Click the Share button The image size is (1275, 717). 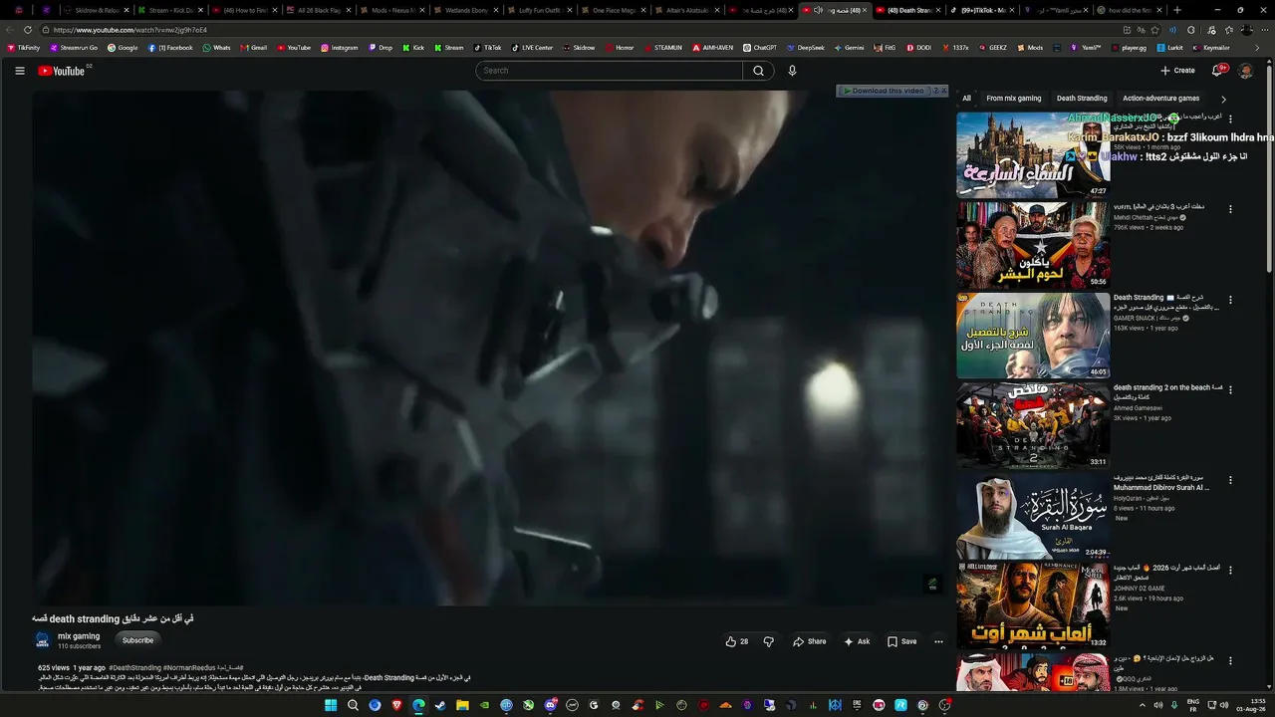pyautogui.click(x=809, y=641)
